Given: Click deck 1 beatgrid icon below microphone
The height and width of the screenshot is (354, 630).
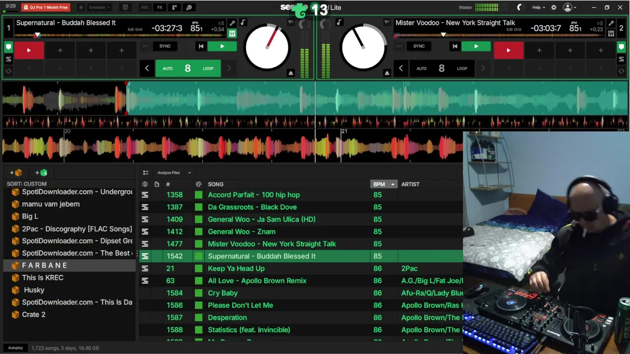Looking at the screenshot, I should pos(232,33).
